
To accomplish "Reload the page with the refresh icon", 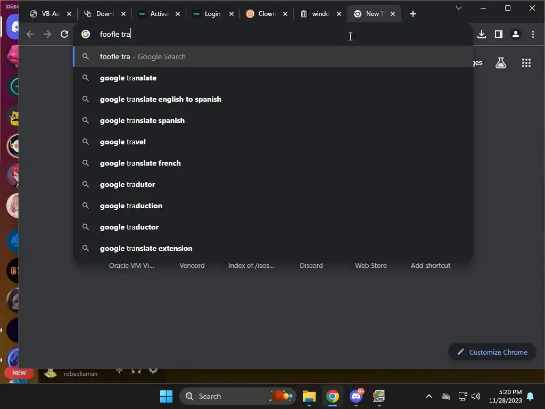I will pyautogui.click(x=64, y=34).
